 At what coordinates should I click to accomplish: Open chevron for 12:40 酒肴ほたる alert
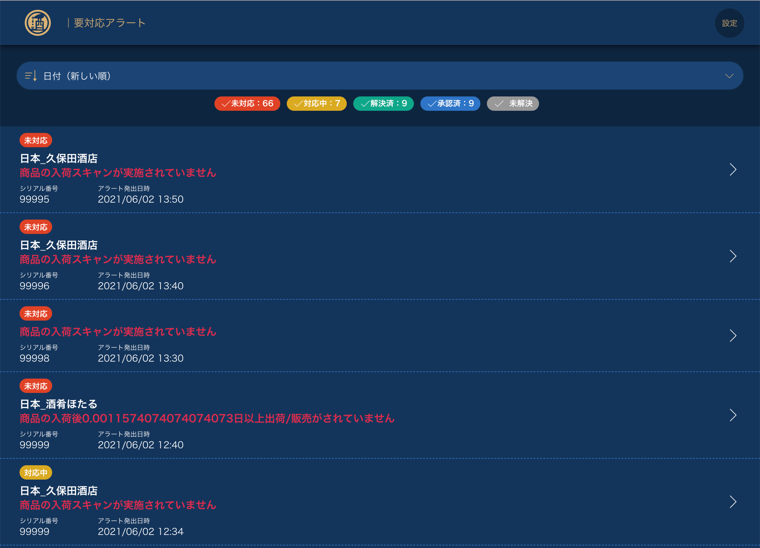[x=733, y=415]
